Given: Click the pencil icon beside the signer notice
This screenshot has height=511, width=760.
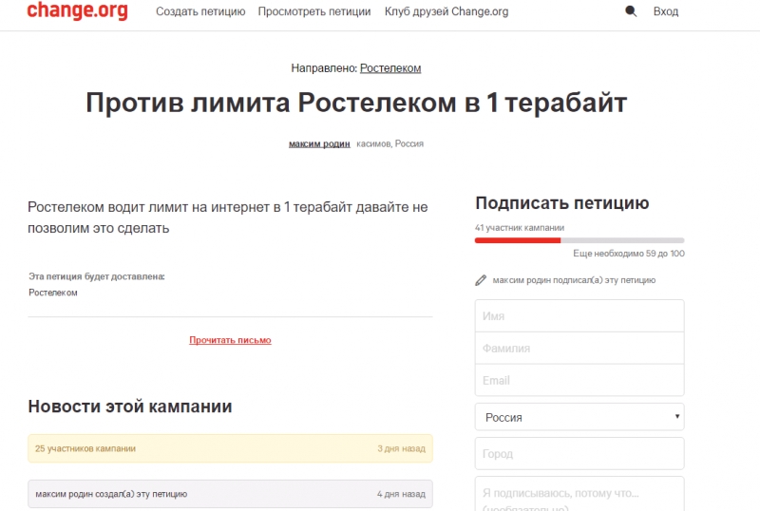Looking at the screenshot, I should point(481,280).
